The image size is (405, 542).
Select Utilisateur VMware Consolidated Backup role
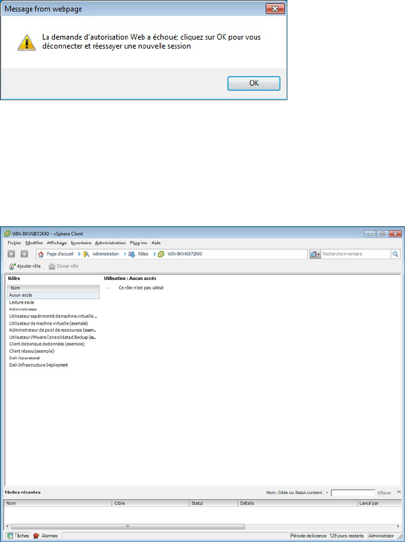[x=53, y=337]
